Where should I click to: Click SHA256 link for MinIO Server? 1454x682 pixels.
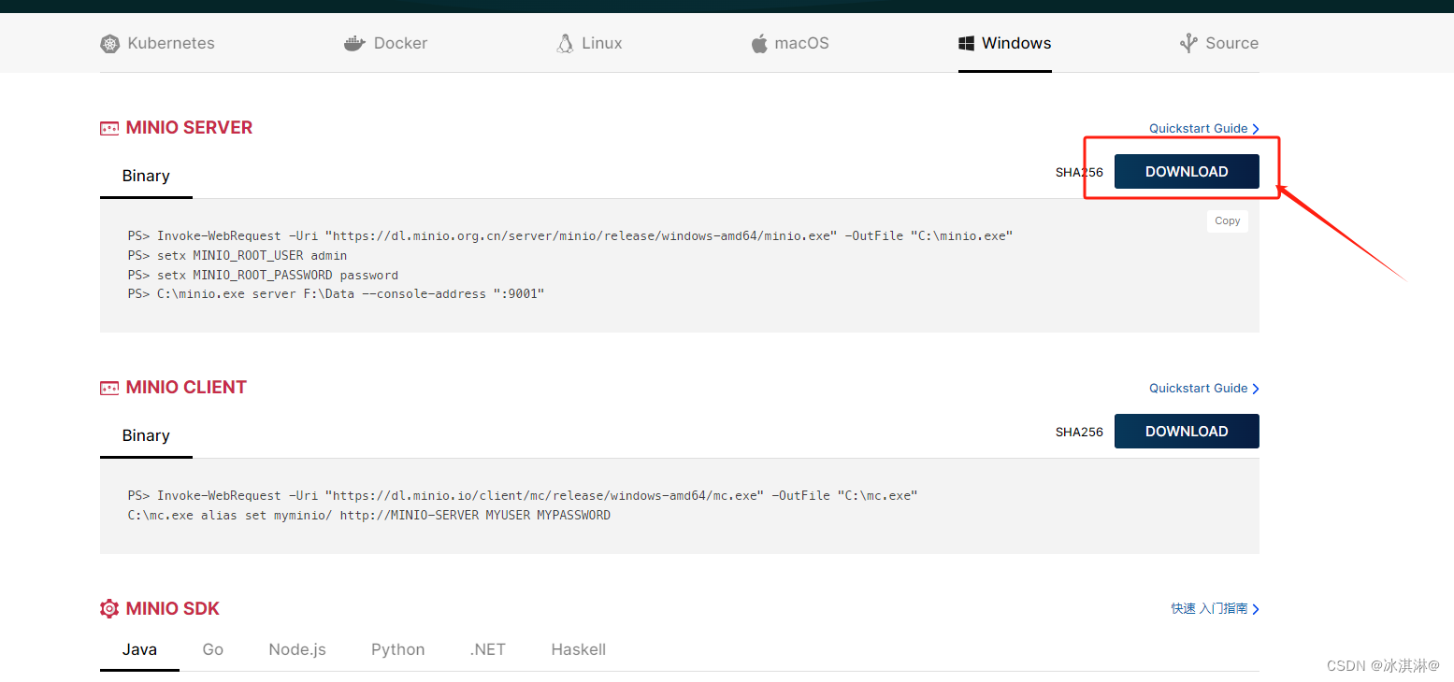tap(1079, 173)
